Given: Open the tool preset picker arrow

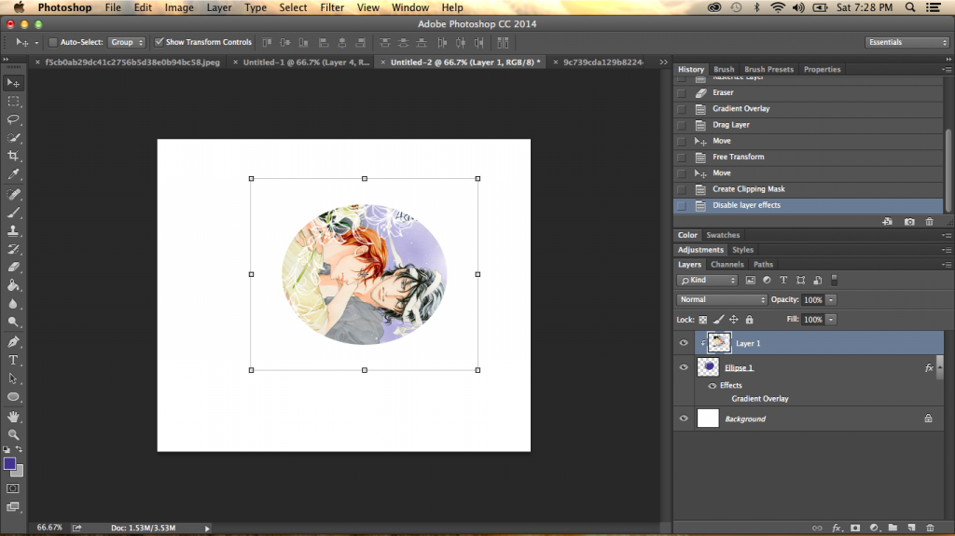Looking at the screenshot, I should tap(36, 43).
